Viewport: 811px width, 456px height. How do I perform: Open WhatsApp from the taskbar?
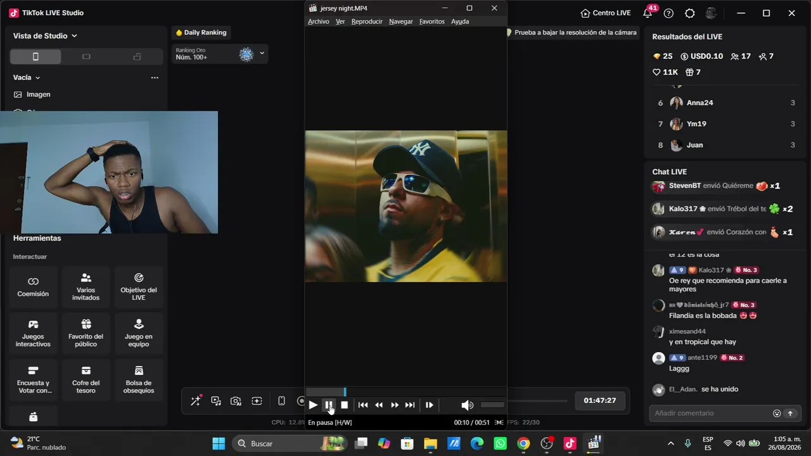click(500, 443)
